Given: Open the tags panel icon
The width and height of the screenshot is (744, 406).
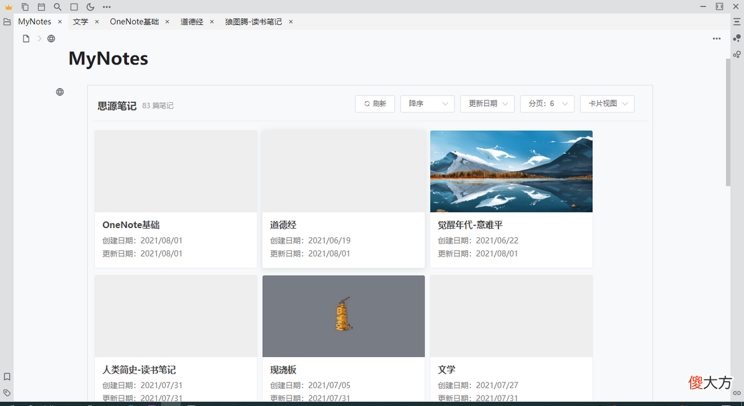Looking at the screenshot, I should (x=7, y=392).
